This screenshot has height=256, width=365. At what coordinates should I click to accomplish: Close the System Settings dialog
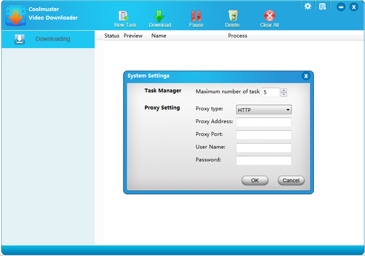pyautogui.click(x=306, y=76)
